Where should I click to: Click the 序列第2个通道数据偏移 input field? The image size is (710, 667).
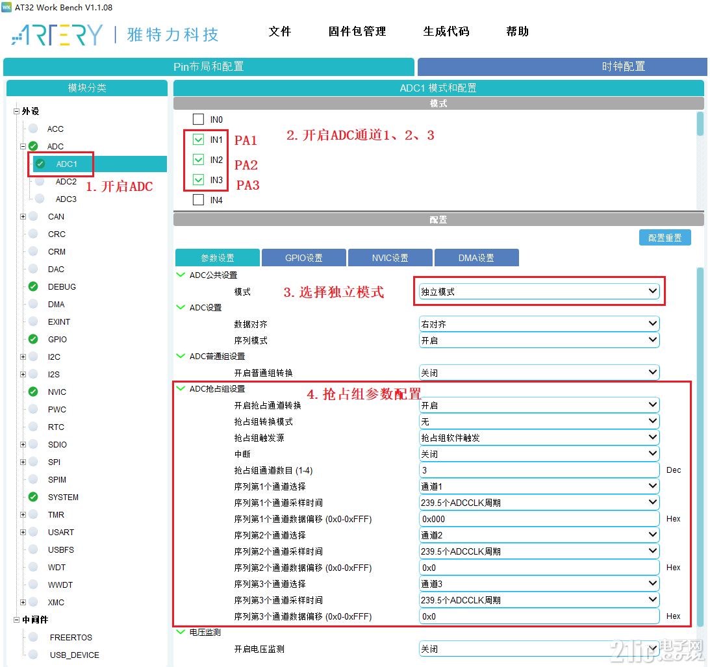539,568
